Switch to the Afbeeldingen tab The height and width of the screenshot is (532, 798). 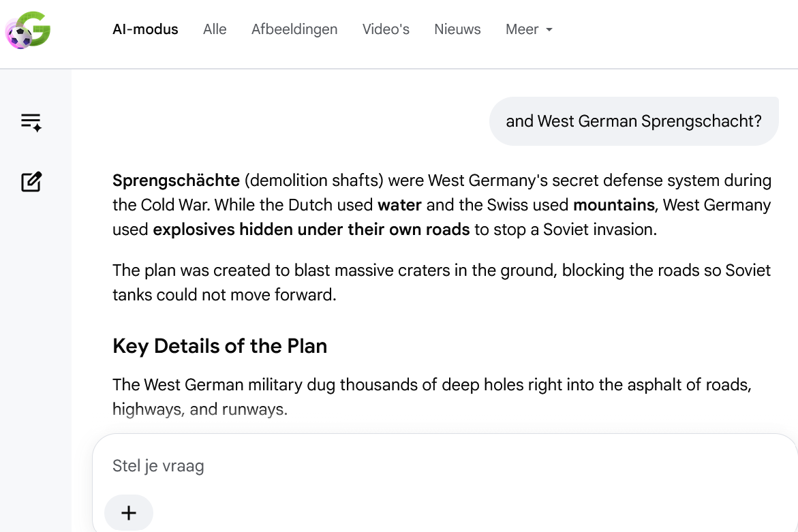tap(294, 29)
